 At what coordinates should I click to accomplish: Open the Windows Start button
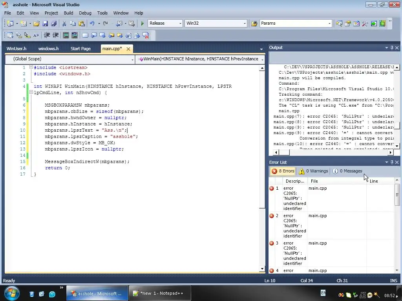[x=11, y=293]
